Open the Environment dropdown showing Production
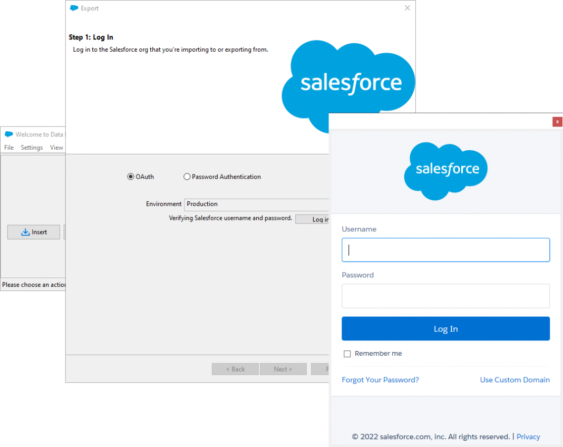The image size is (563, 447). (x=256, y=205)
